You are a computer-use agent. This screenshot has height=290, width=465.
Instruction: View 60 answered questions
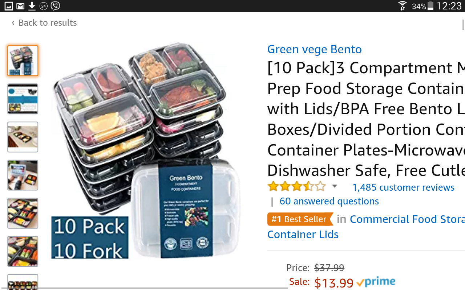click(x=329, y=201)
